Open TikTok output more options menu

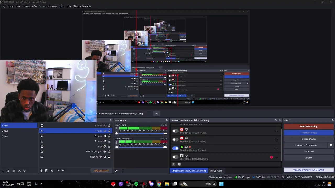click(x=277, y=157)
